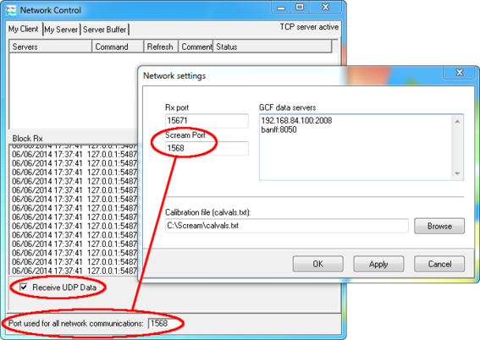The height and width of the screenshot is (340, 480).
Task: Toggle the Receive UDP Data checkbox
Action: (24, 287)
